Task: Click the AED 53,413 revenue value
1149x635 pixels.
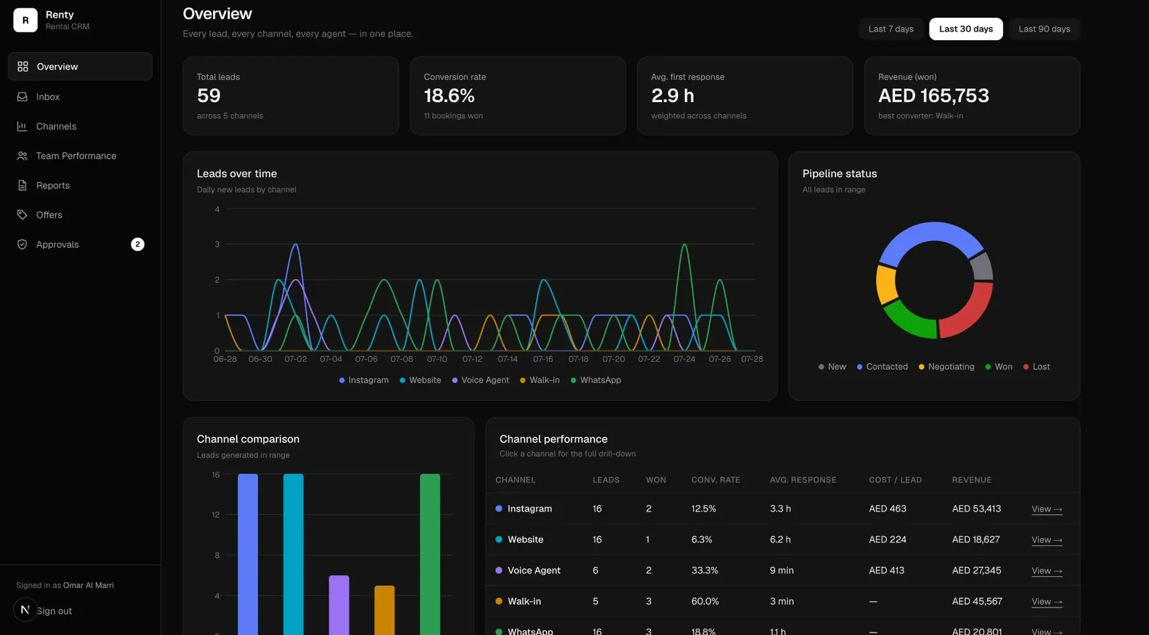Action: click(976, 509)
